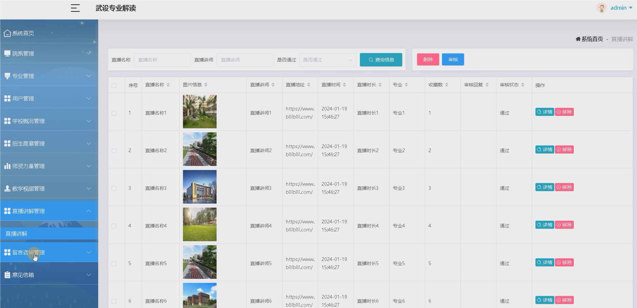Sort by 直播时间 column arrows
Screen dimensions: 637x308
point(344,85)
